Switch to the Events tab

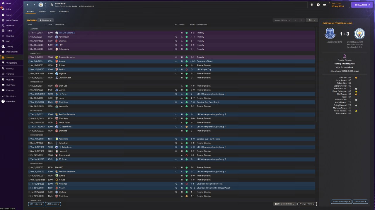pyautogui.click(x=52, y=12)
